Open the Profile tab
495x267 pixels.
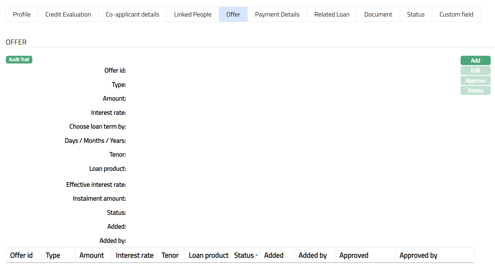22,14
